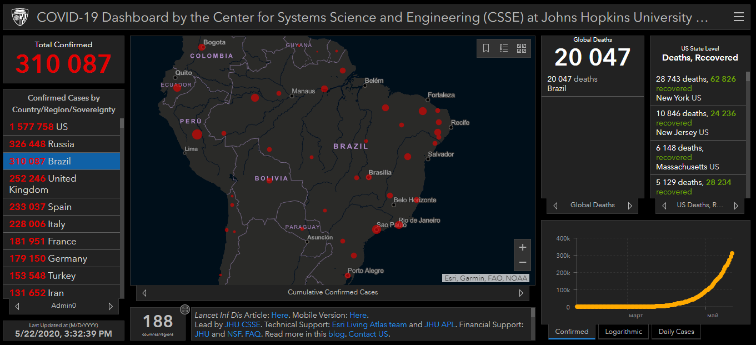Open the basemap gallery grid icon
Viewport: 756px width, 345px height.
point(522,48)
